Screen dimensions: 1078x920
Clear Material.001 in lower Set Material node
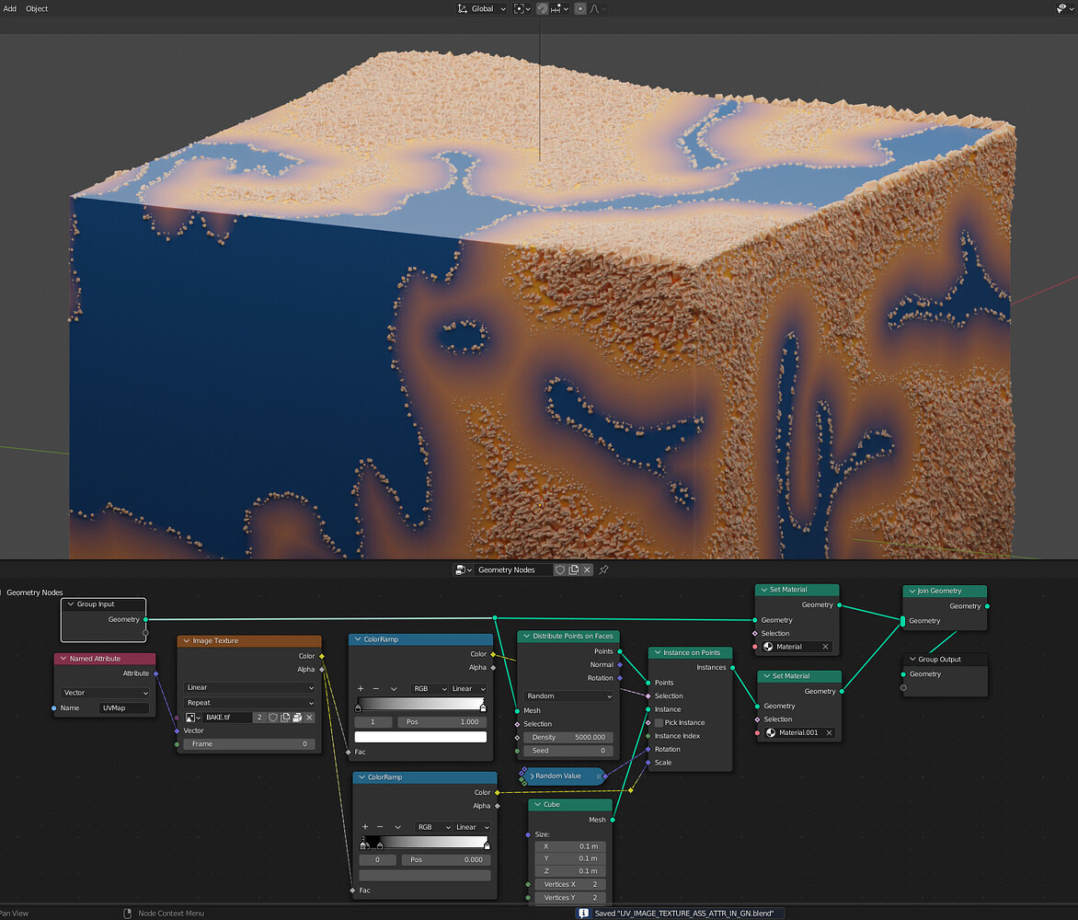click(x=829, y=733)
